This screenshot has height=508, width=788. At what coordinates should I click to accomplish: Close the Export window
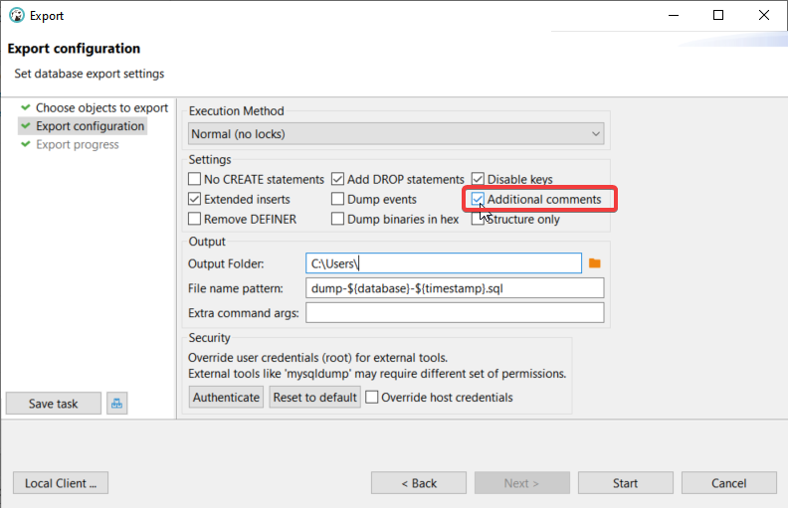[x=764, y=15]
